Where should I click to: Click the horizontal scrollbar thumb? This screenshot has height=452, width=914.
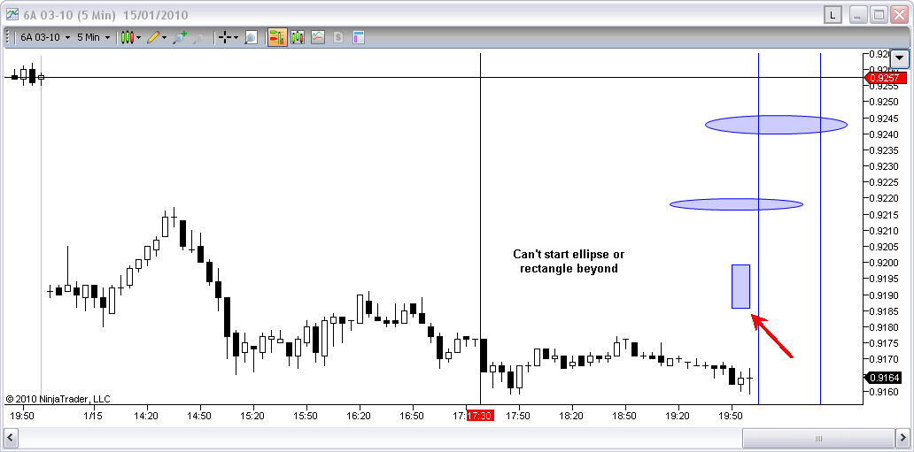click(818, 438)
